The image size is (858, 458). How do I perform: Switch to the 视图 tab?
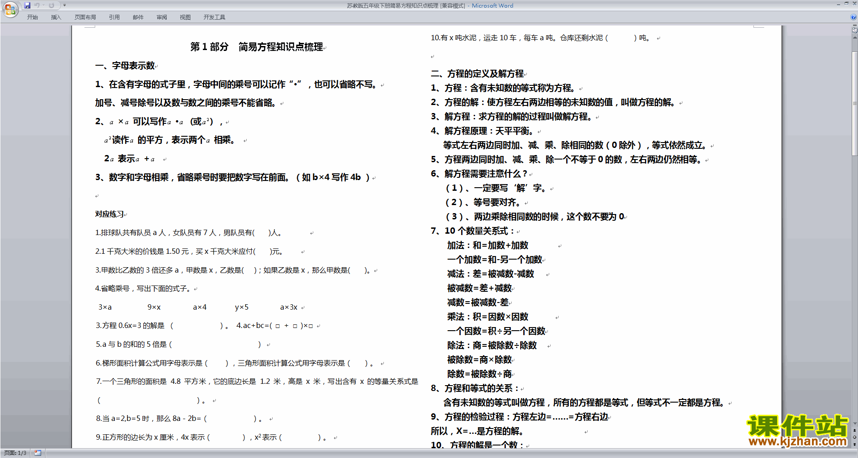pos(185,17)
